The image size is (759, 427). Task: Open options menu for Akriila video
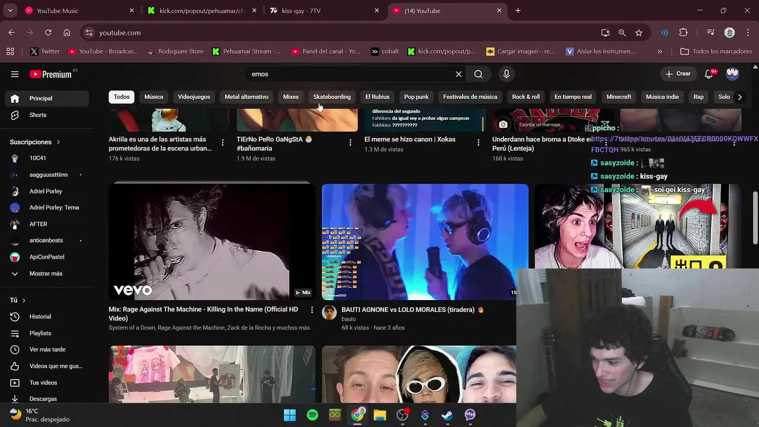[x=222, y=142]
